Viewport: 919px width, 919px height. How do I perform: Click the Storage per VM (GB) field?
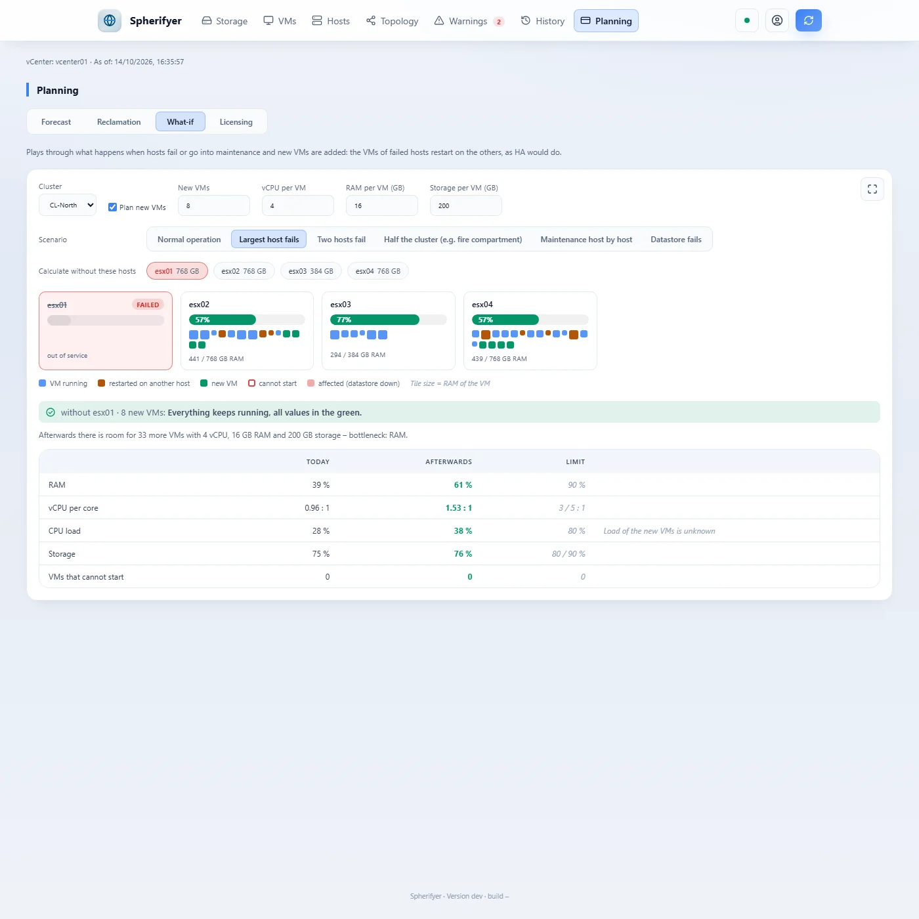point(466,205)
